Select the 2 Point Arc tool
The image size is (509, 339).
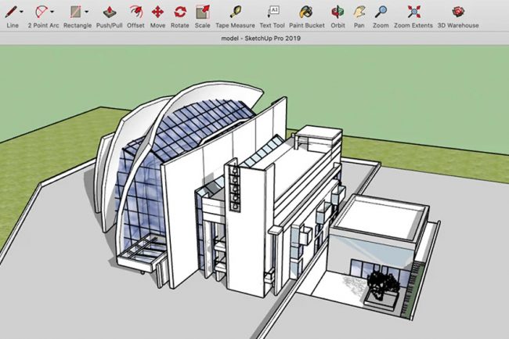click(42, 11)
